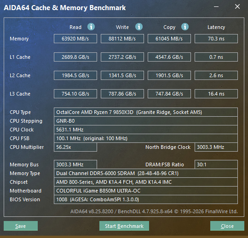The image size is (248, 238).
Task: Click the Write column info icon
Action: tap(139, 27)
